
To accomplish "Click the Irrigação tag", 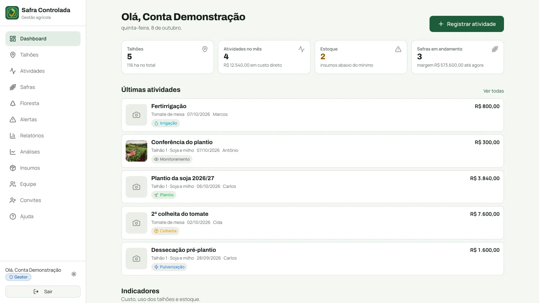I will [x=165, y=123].
